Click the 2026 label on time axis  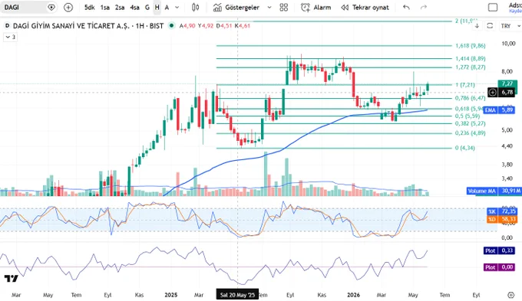354,295
